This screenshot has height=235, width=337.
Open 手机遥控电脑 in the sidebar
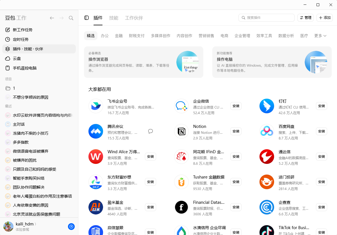tap(39, 68)
